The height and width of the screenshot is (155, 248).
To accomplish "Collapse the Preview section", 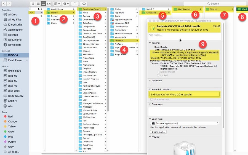I will (150, 137).
